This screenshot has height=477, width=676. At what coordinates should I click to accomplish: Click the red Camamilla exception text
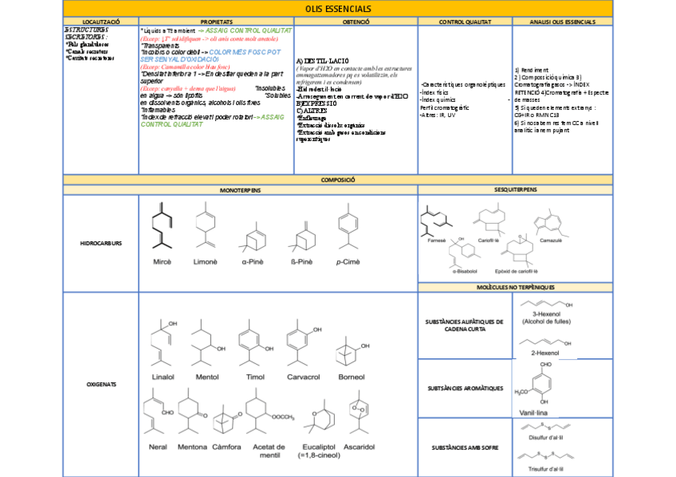[185, 67]
